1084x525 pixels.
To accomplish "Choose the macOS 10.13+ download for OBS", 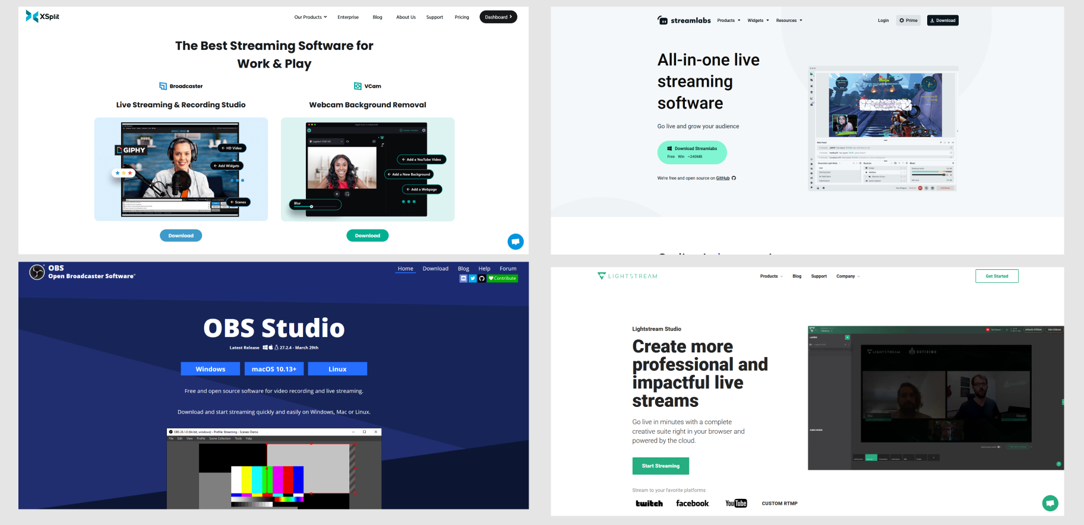I will pos(274,369).
